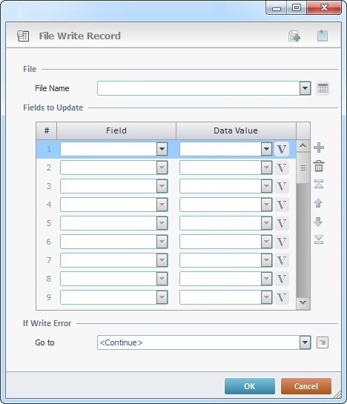This screenshot has width=347, height=404.
Task: Click the add document icon in header
Action: coord(294,36)
